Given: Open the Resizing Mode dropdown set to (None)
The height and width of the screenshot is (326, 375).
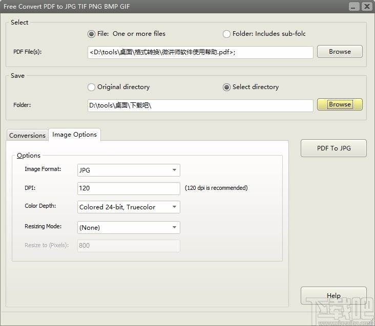Looking at the screenshot, I should point(129,228).
